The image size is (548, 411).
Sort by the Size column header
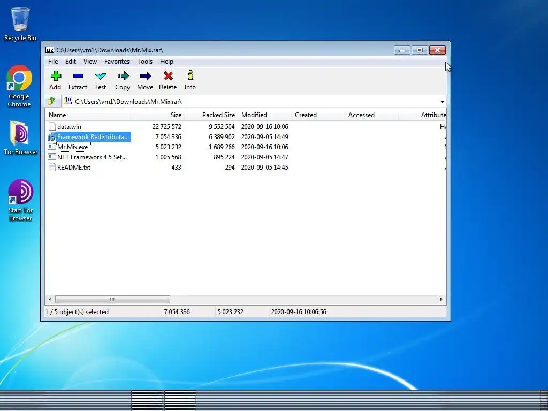click(158, 115)
